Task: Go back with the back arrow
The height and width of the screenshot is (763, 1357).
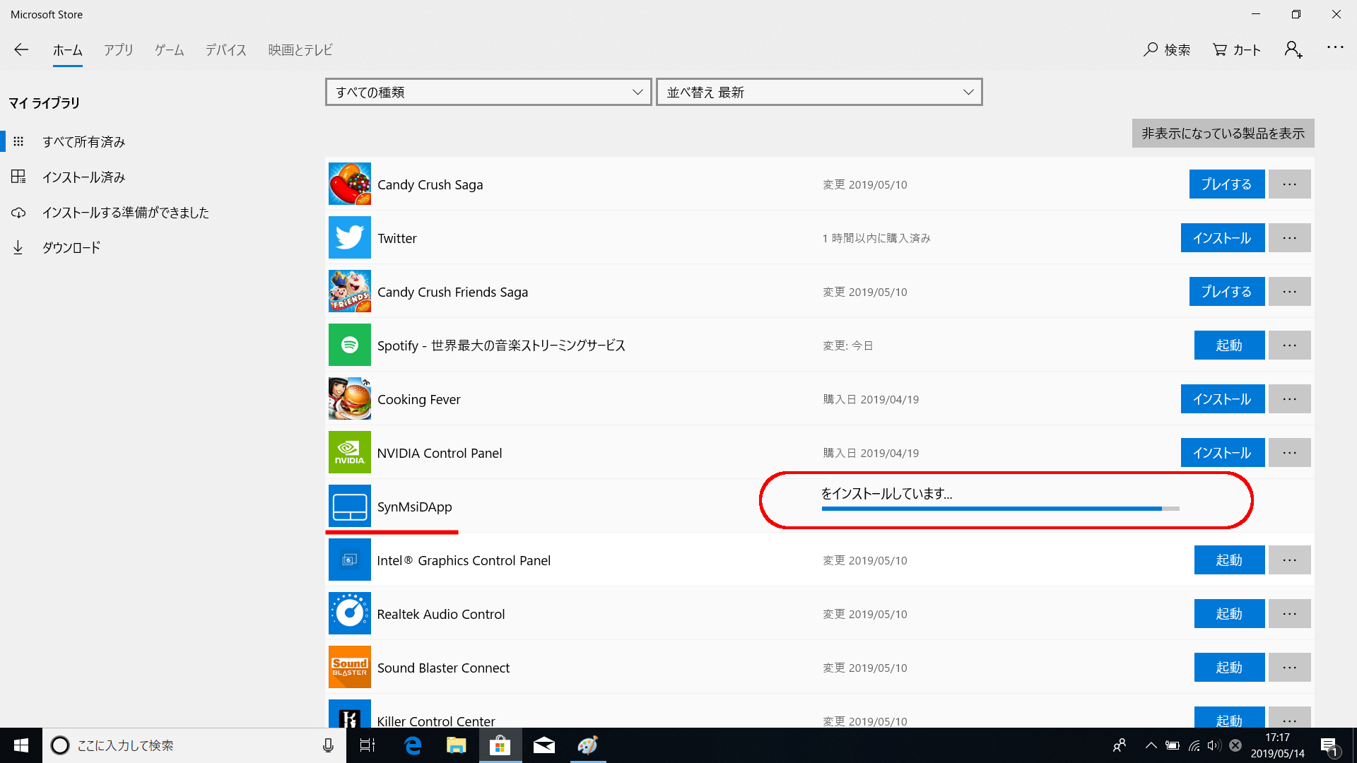Action: point(21,49)
